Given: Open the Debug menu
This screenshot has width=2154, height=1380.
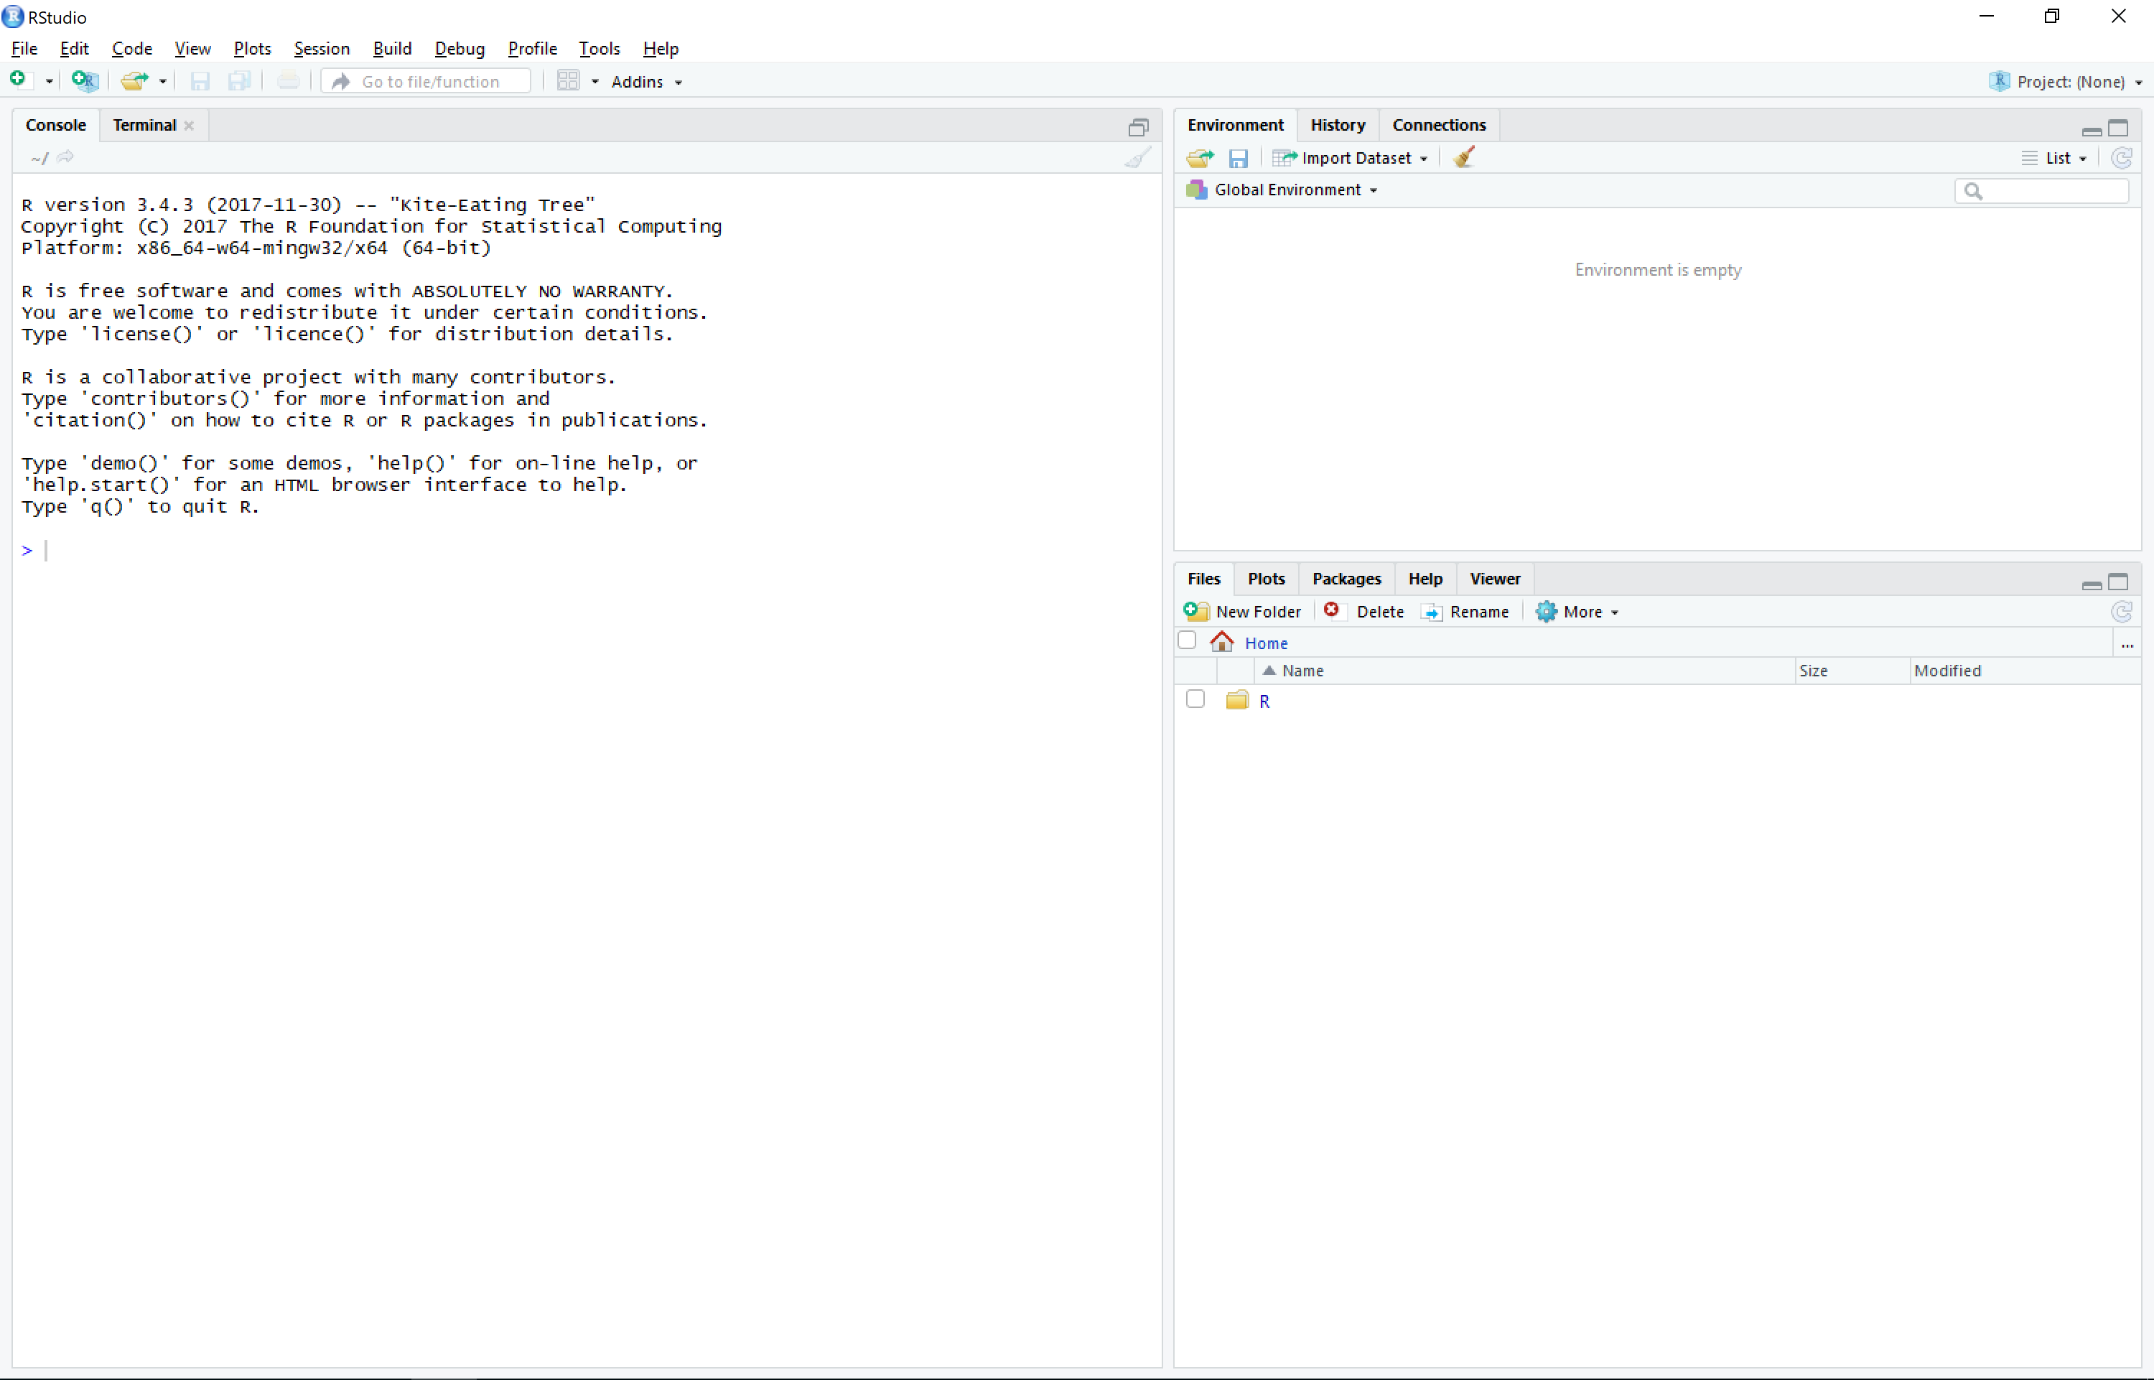Looking at the screenshot, I should tap(458, 47).
